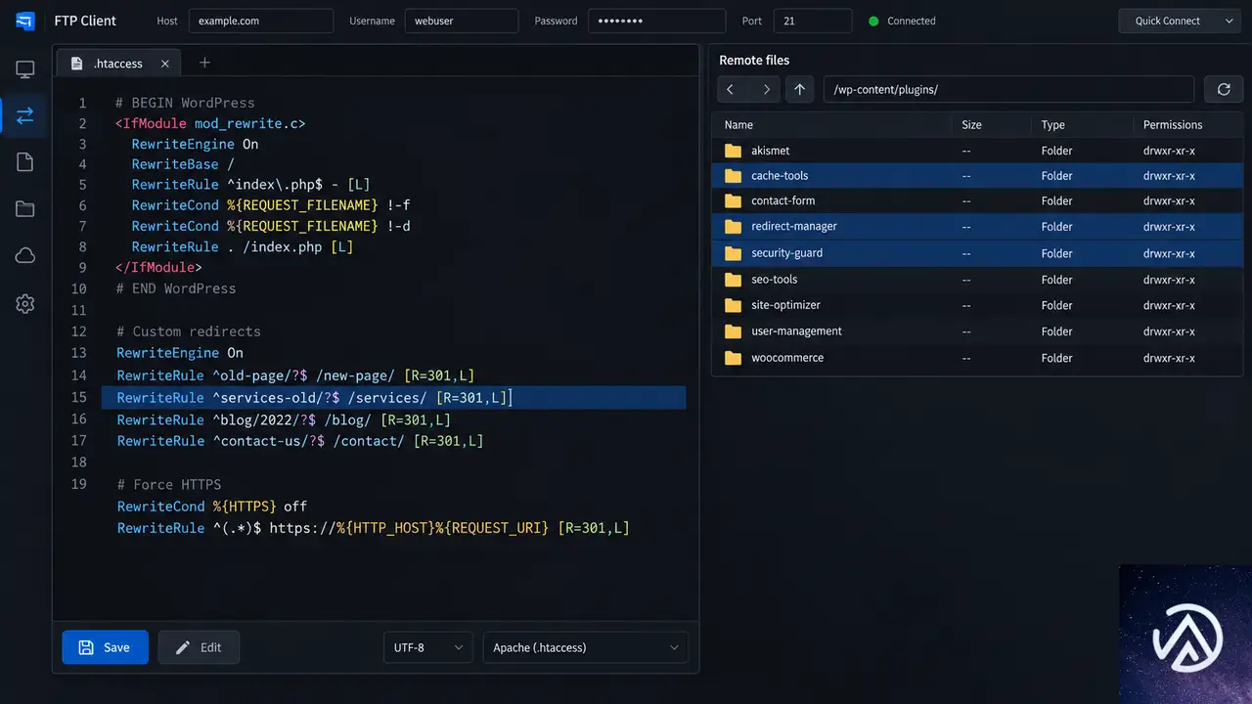The width and height of the screenshot is (1252, 704).
Task: Click the seo-tools folder icon
Action: tap(734, 280)
